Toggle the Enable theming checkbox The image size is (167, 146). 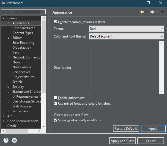[x=56, y=22]
